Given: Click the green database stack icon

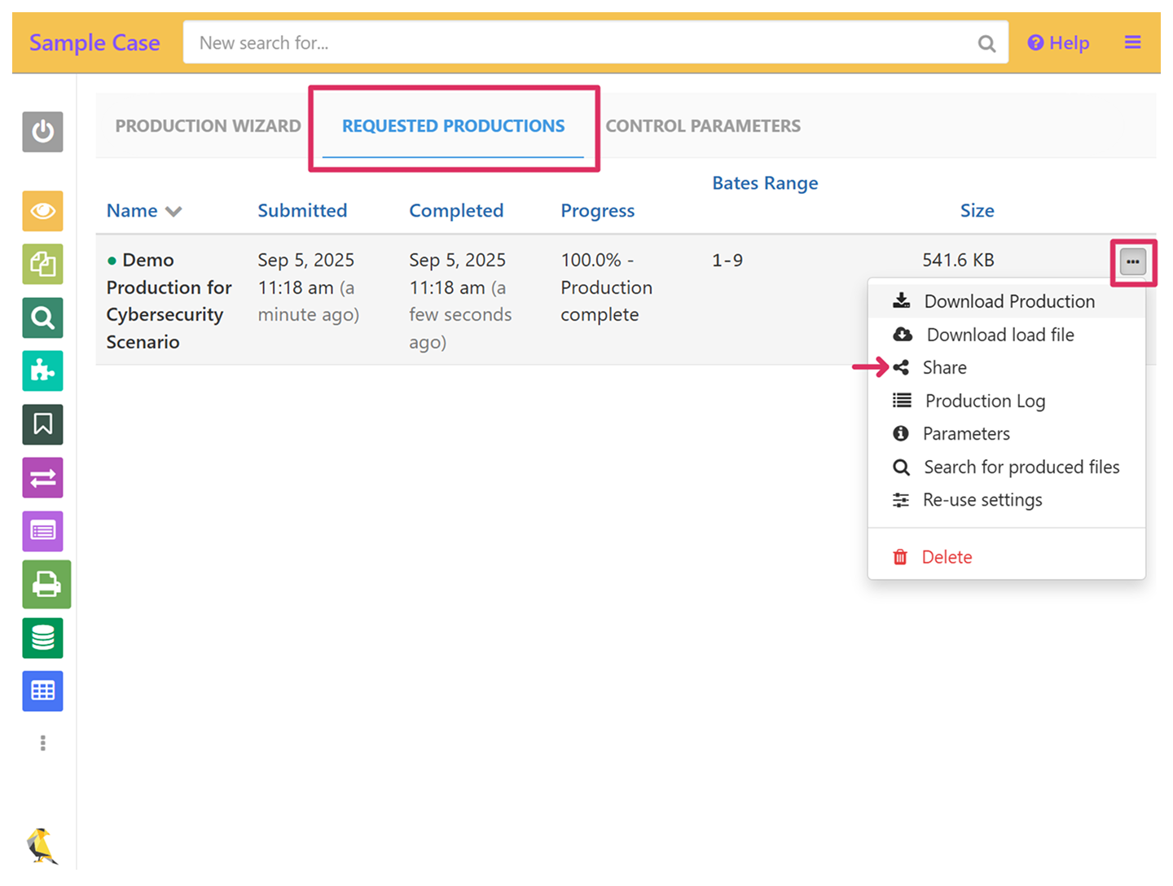Looking at the screenshot, I should [42, 638].
